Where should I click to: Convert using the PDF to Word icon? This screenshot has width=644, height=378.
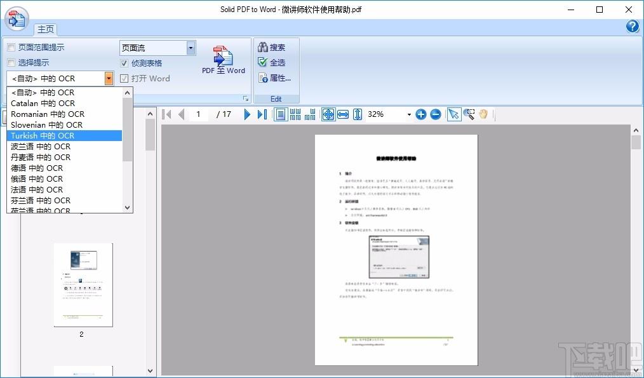[x=224, y=57]
